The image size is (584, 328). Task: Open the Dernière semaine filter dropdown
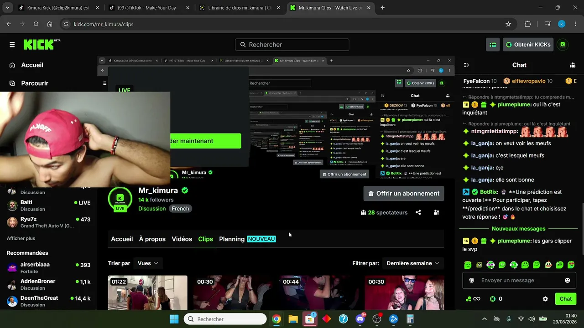(412, 263)
